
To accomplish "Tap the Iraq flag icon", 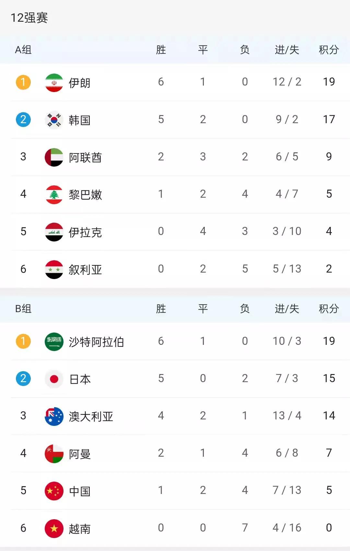I will coord(54,232).
